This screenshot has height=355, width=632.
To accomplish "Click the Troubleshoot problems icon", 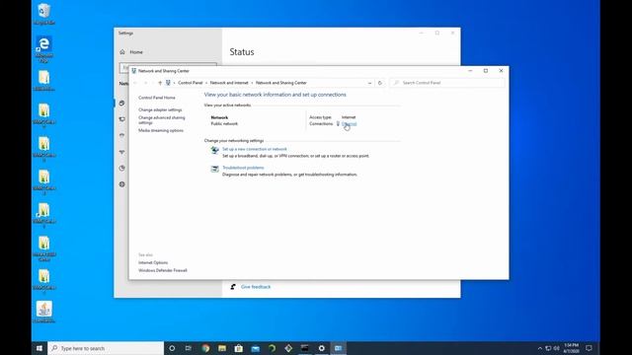I will (215, 169).
